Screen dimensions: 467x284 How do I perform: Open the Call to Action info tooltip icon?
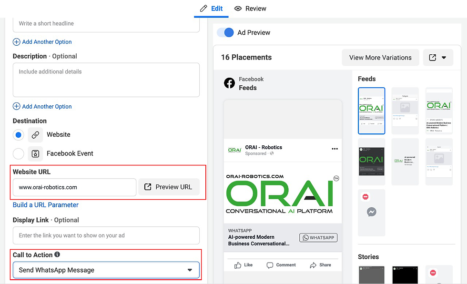tap(57, 254)
